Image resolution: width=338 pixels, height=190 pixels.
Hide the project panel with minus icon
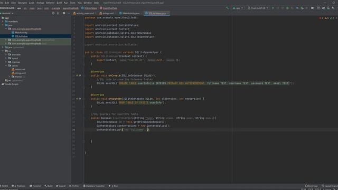(x=69, y=13)
